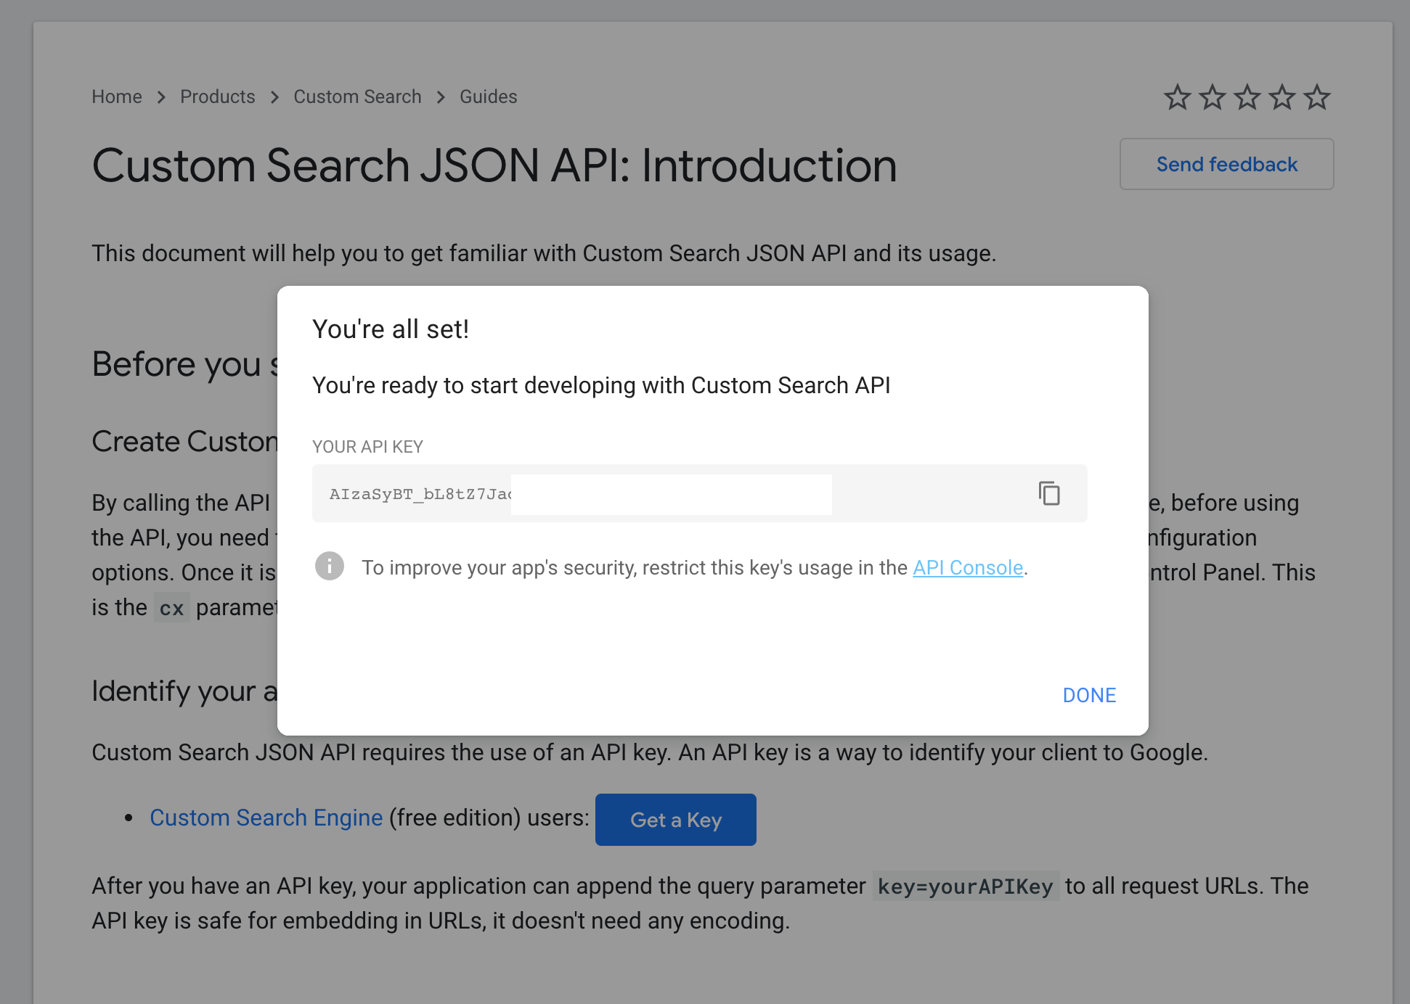Rate the page four stars

coord(1281,97)
